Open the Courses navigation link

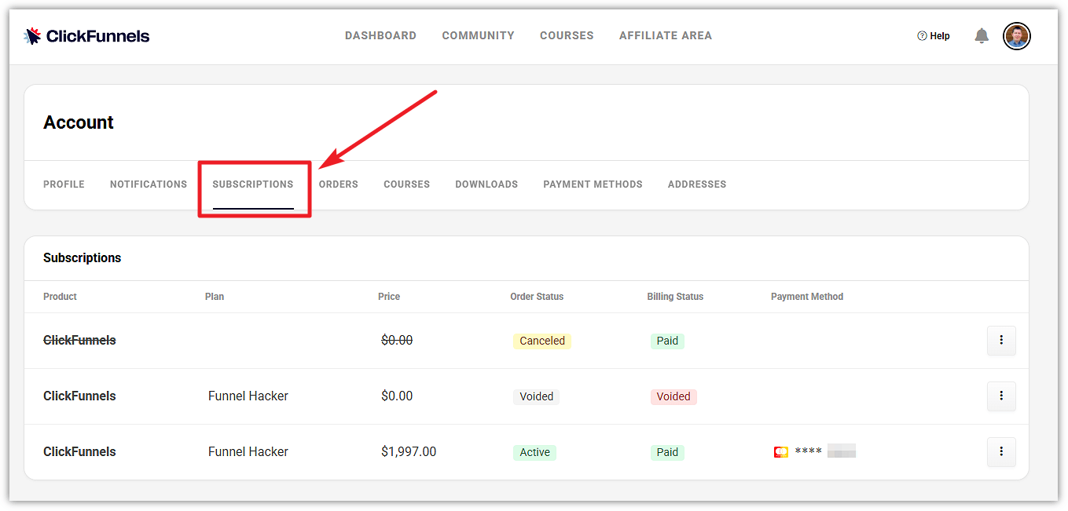567,35
